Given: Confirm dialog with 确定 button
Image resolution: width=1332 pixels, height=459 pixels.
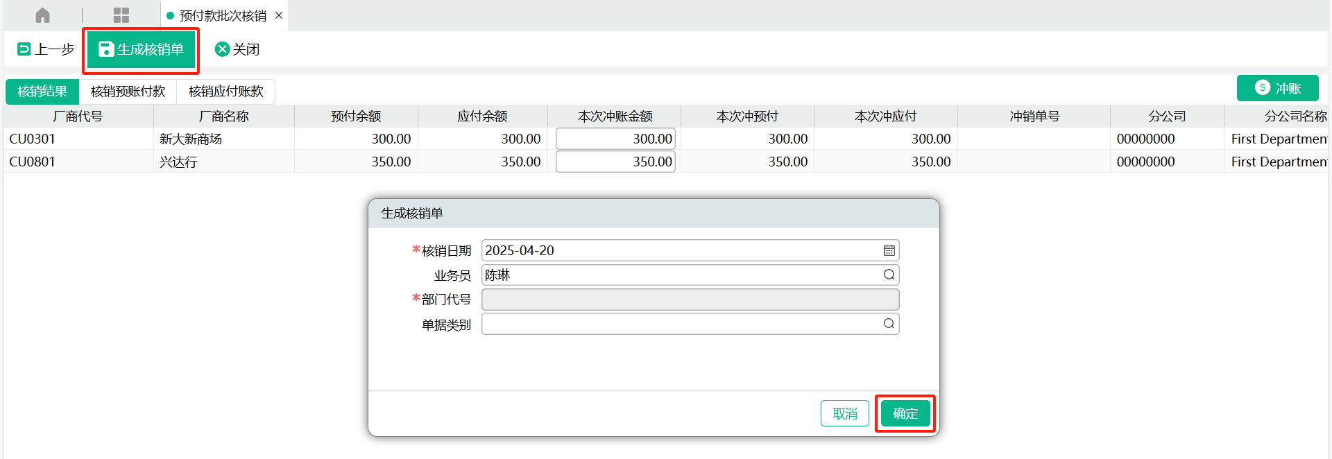Looking at the screenshot, I should (x=905, y=414).
